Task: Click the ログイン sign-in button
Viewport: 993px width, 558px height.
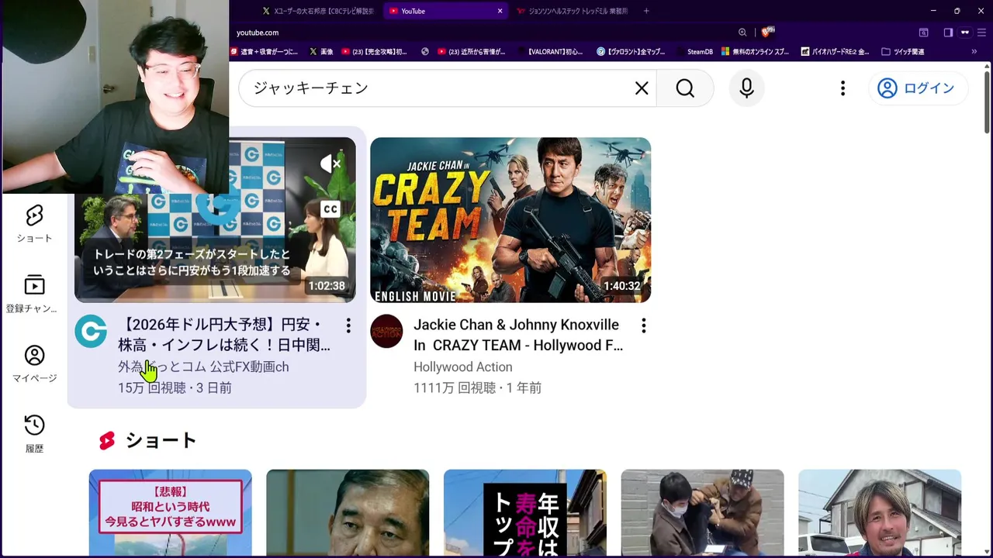Action: pos(917,88)
